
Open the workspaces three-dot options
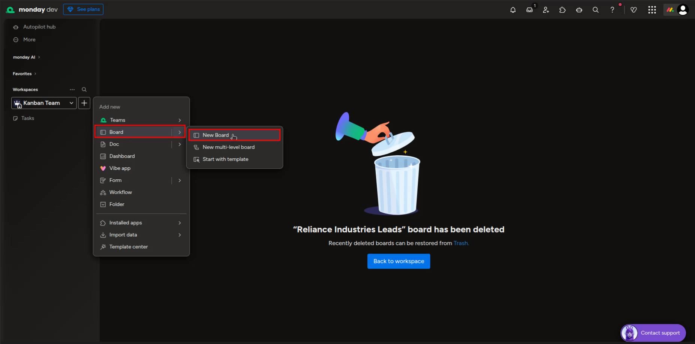click(x=72, y=90)
